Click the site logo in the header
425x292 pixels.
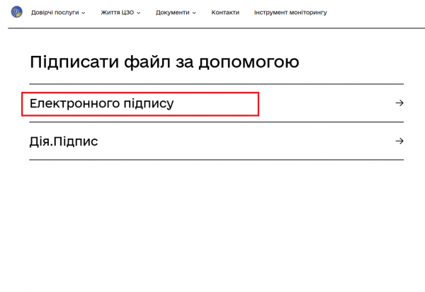(16, 12)
